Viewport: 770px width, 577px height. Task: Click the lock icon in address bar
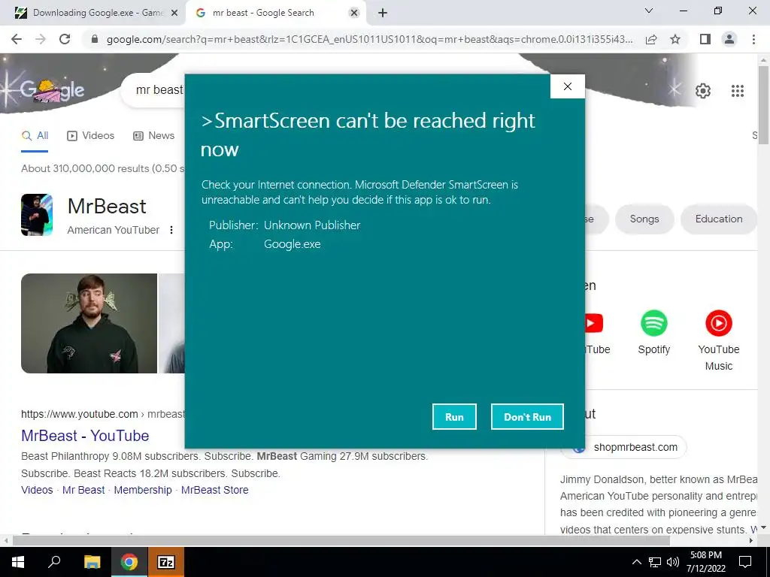click(95, 39)
